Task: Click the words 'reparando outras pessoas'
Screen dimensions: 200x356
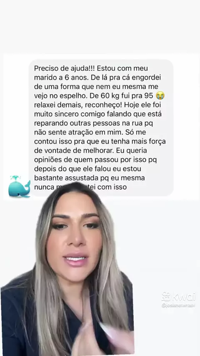Action: 74,123
